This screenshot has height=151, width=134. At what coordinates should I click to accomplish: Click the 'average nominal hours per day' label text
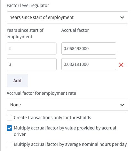(x=96, y=145)
